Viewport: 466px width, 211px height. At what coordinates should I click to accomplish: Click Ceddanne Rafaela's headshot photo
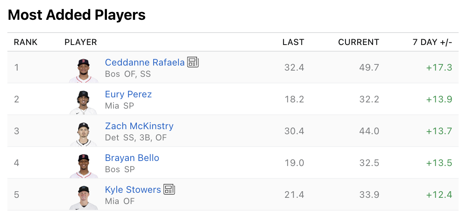(x=83, y=70)
